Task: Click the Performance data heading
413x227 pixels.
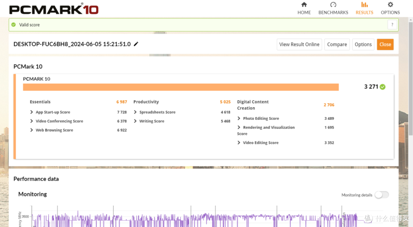Action: click(x=36, y=179)
